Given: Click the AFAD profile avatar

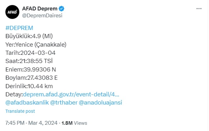Looking at the screenshot, I should tap(12, 12).
